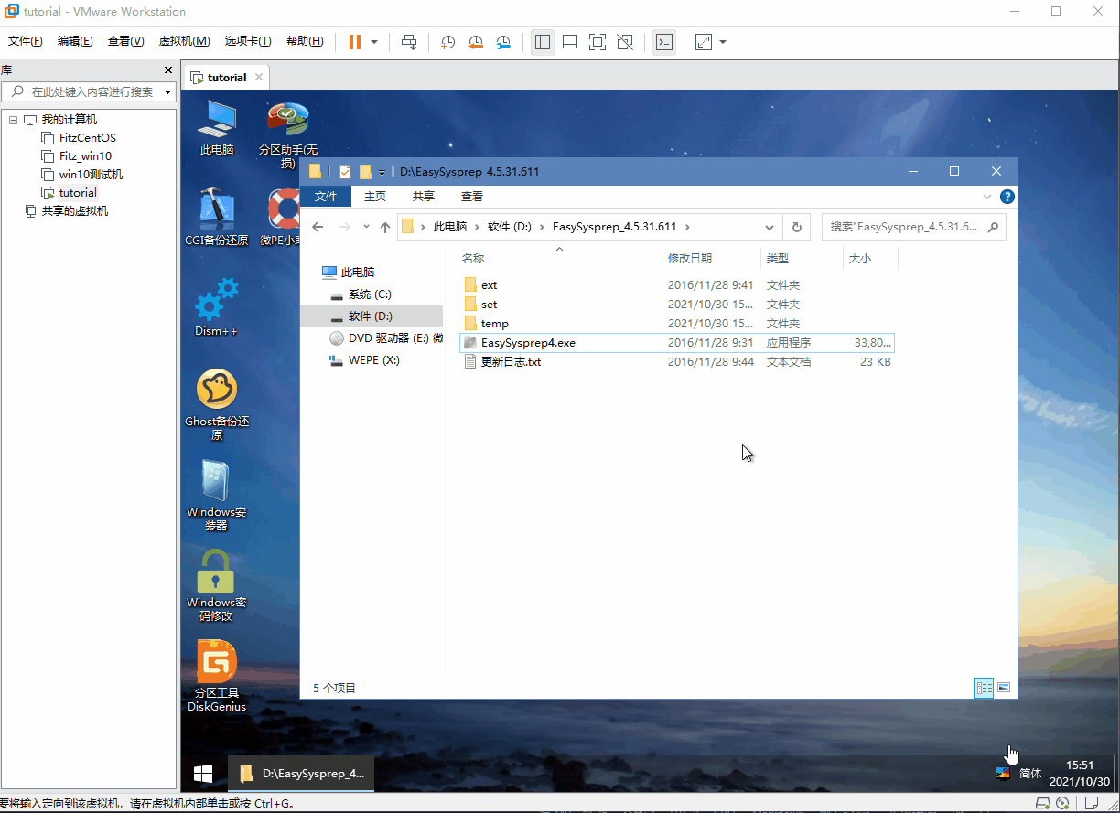Open dropdown next to the pause button
Viewport: 1120px width, 813px height.
pos(374,42)
